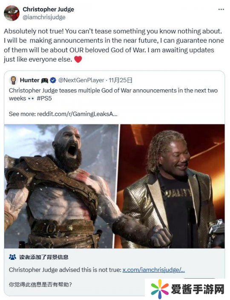This screenshot has height=300, width=230.
Task: Open the x.com/iamchrisjudge/... note link
Action: [x=153, y=270]
